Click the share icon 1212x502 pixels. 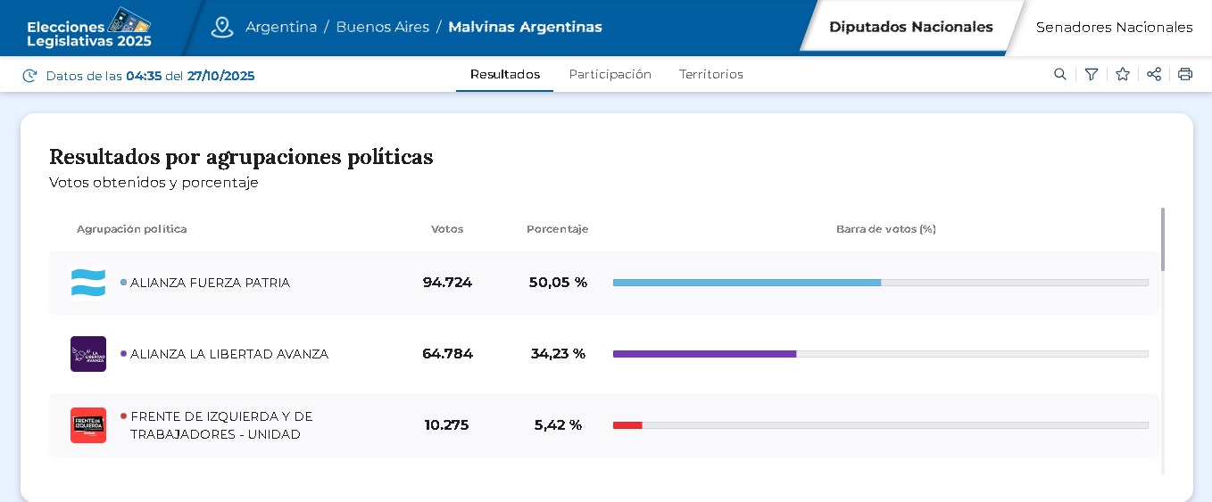[1154, 75]
